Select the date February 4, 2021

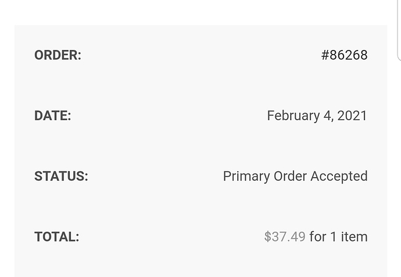pos(317,116)
